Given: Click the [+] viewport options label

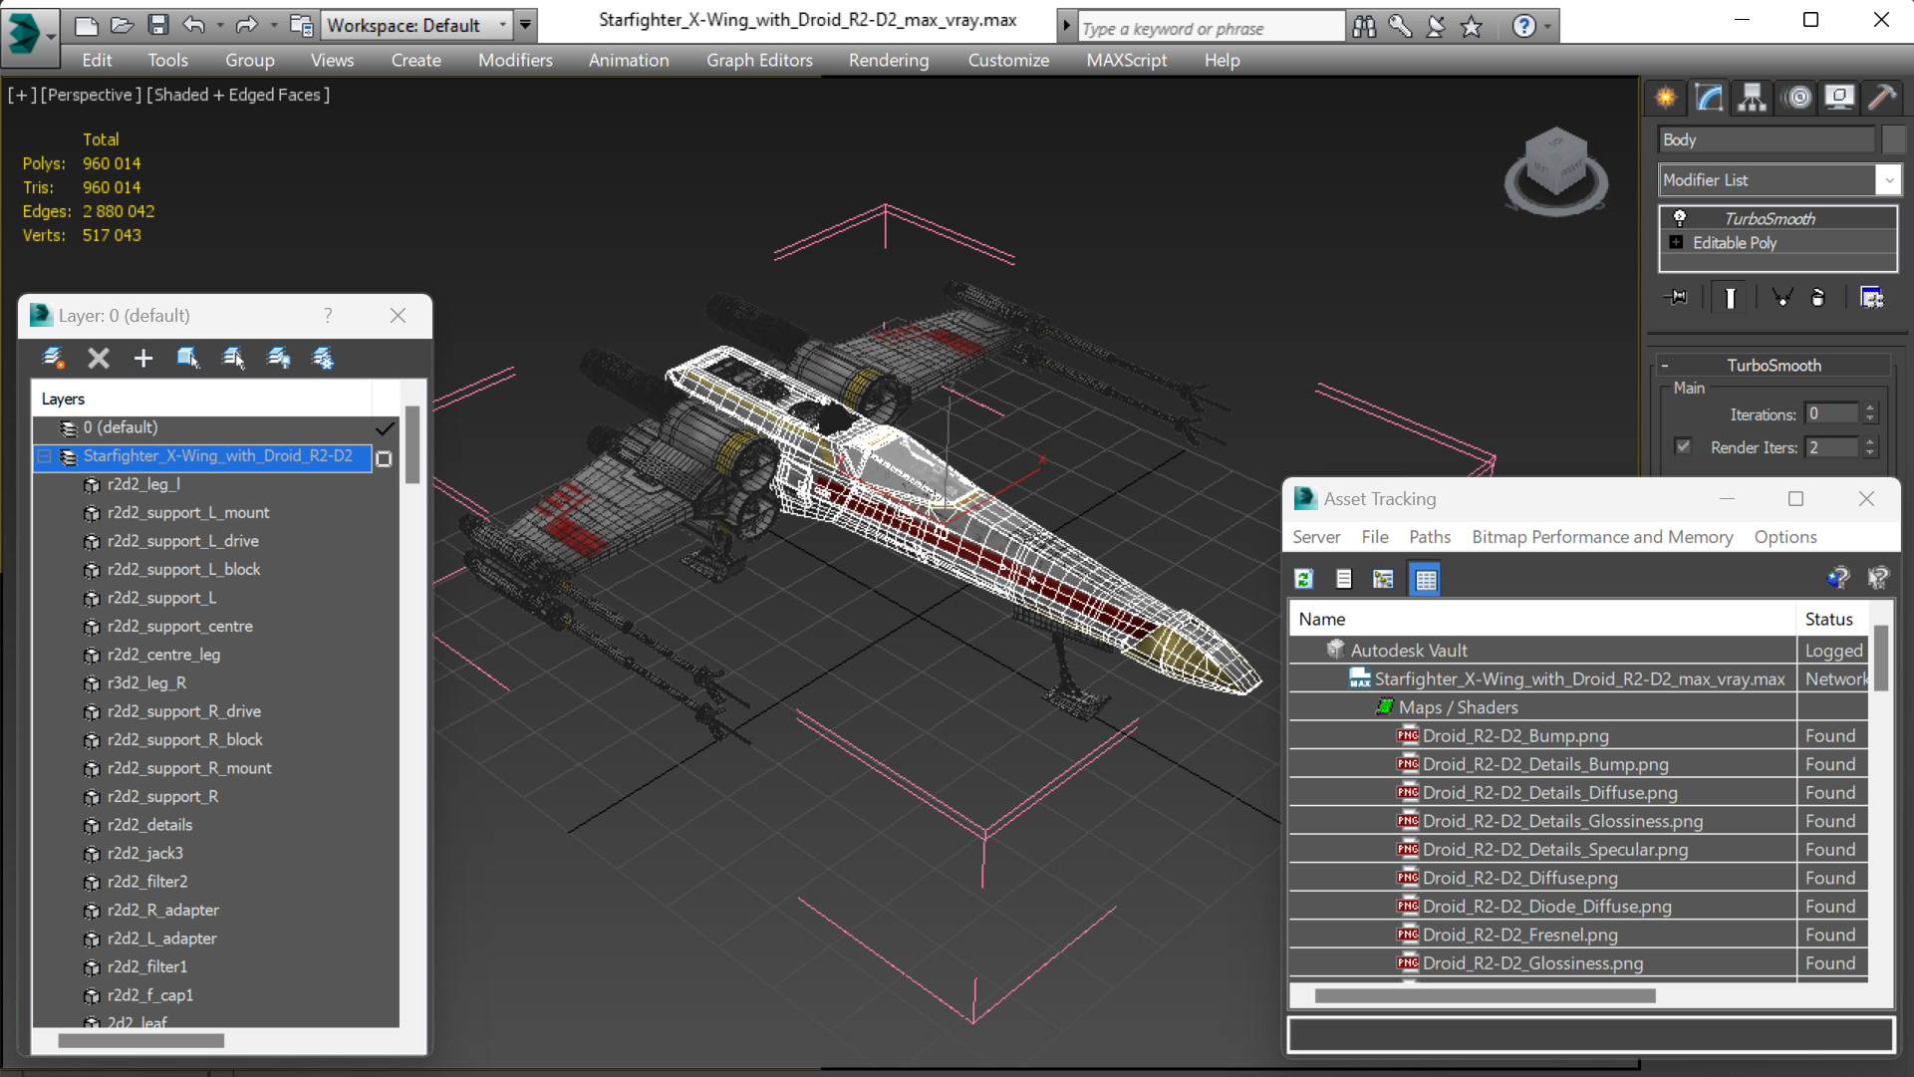Looking at the screenshot, I should [22, 95].
